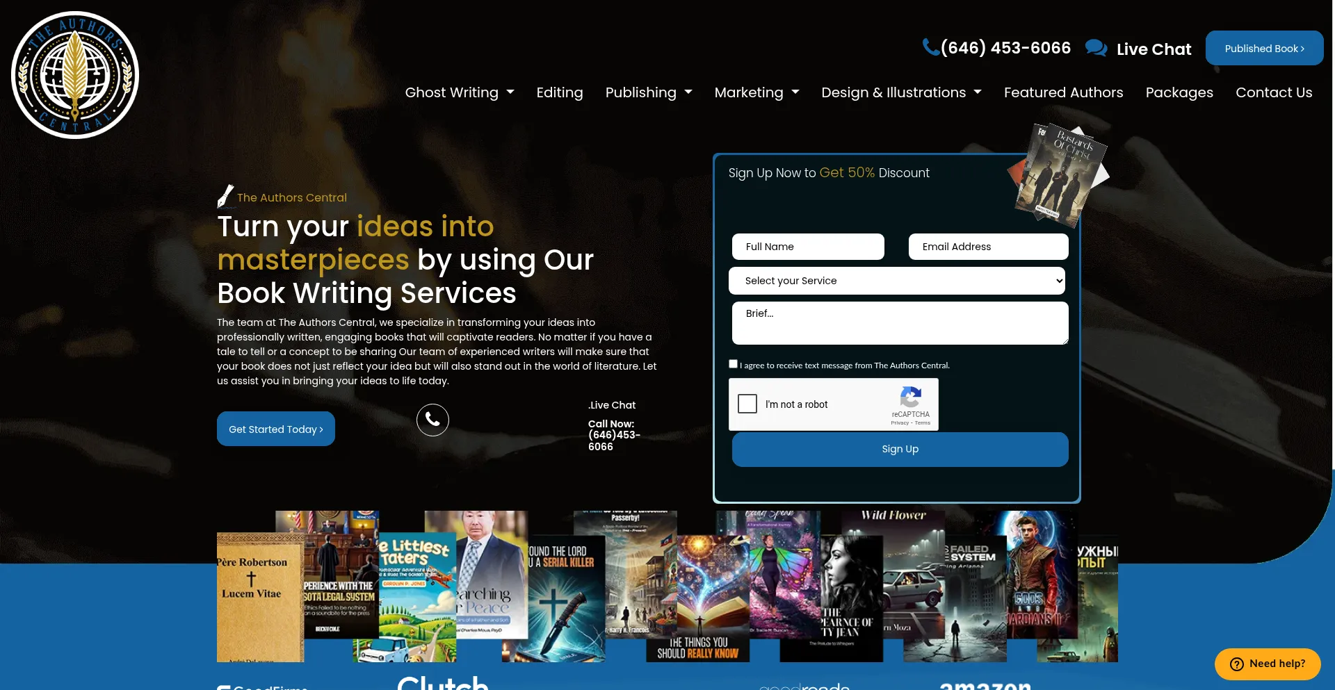Expand the Design & Illustrations menu

pyautogui.click(x=900, y=92)
